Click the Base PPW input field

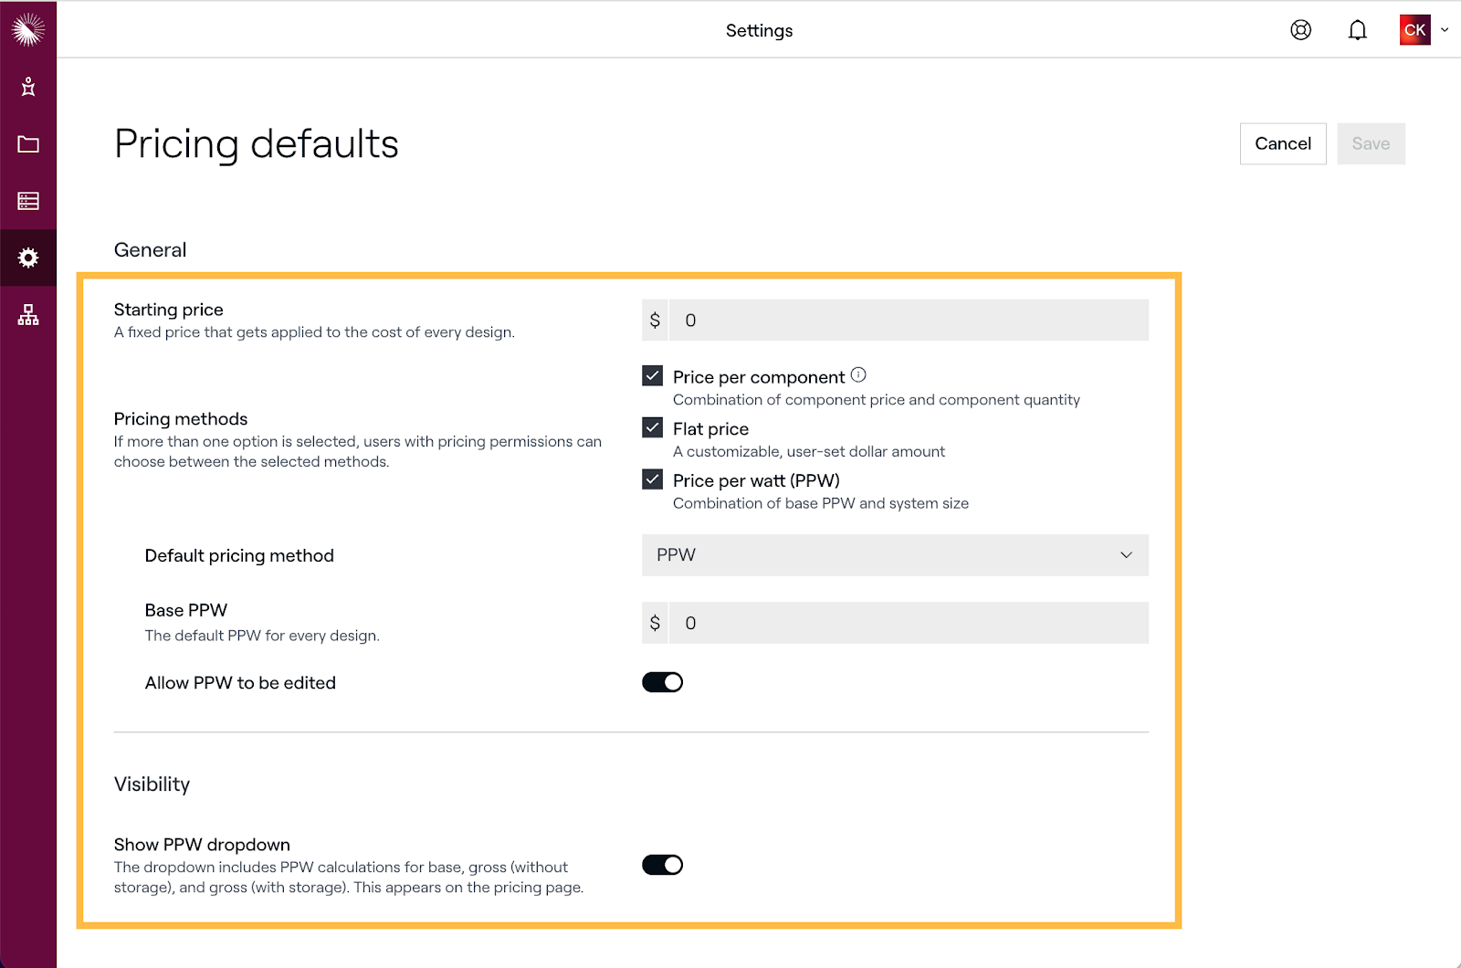(908, 623)
